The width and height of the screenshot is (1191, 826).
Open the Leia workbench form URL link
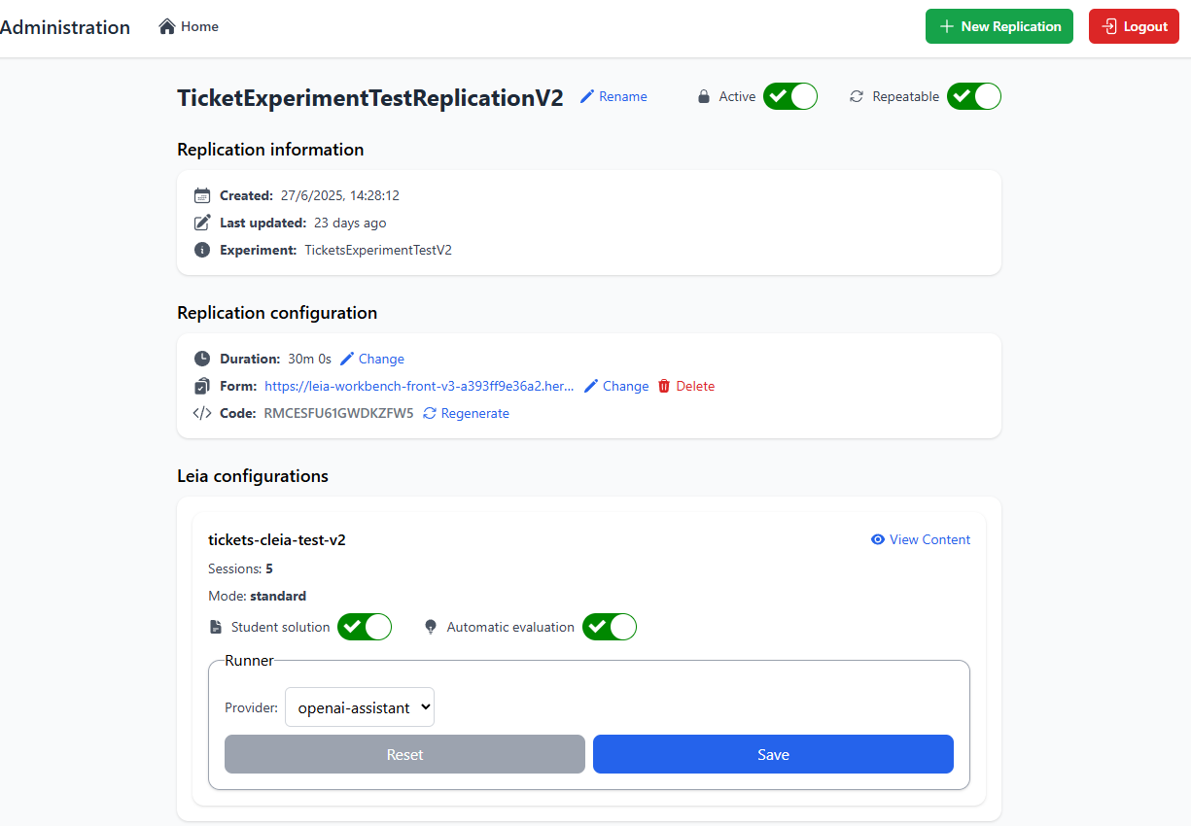click(x=419, y=386)
